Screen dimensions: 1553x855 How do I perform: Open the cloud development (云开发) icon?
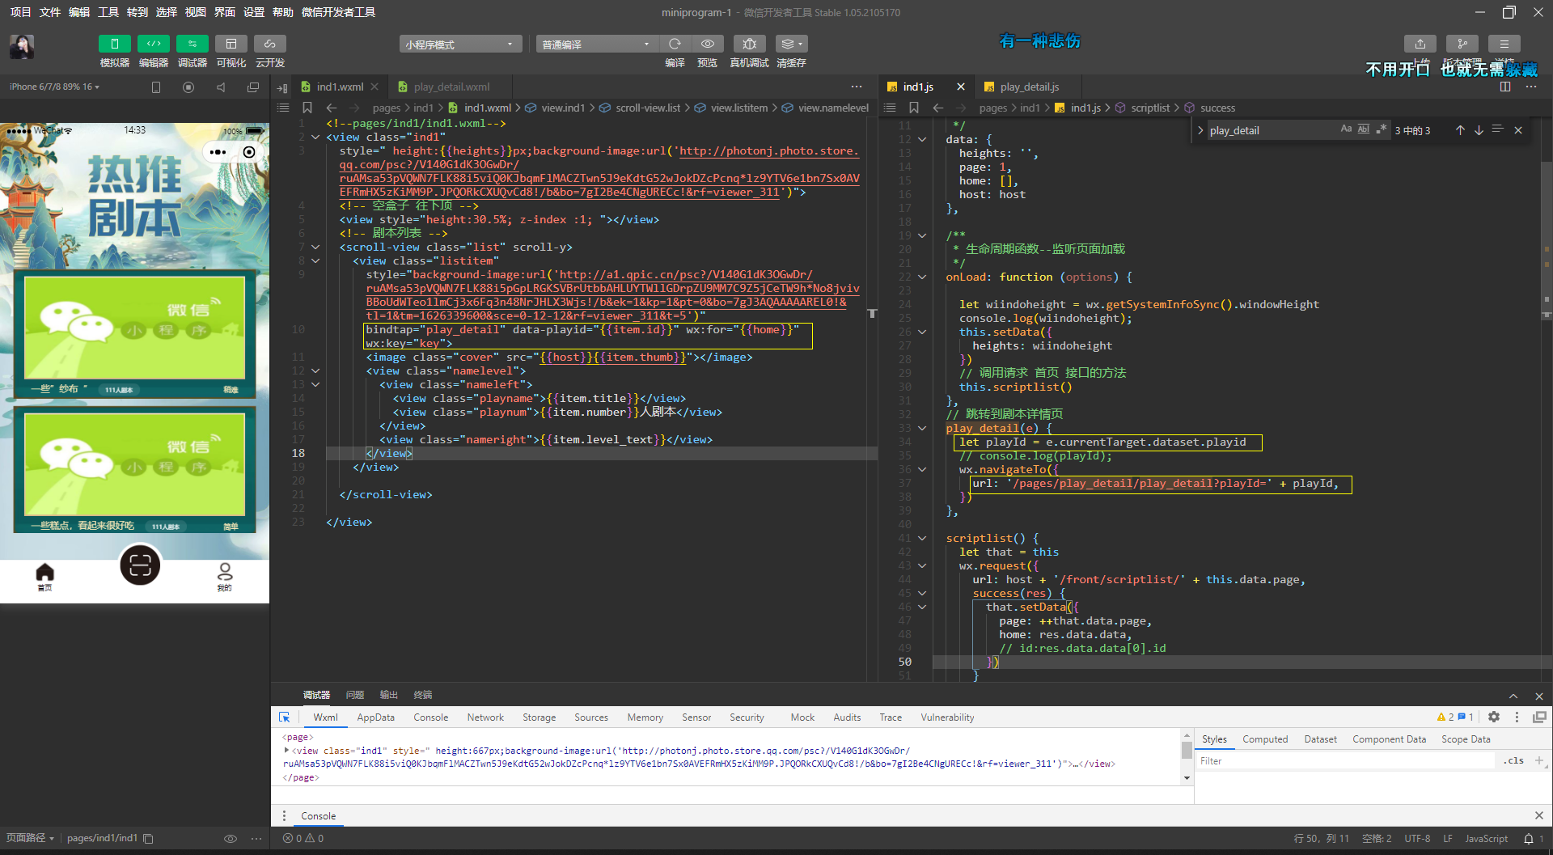click(x=270, y=44)
